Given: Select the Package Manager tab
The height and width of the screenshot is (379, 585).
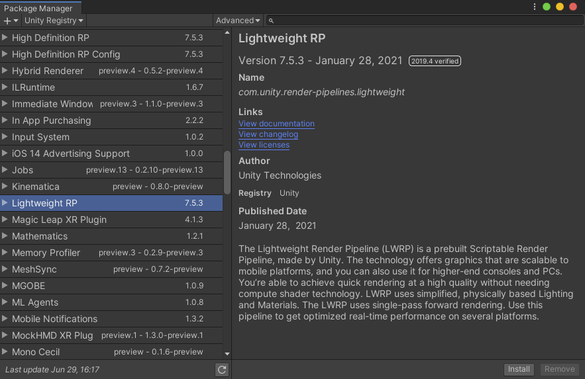Looking at the screenshot, I should 38,8.
